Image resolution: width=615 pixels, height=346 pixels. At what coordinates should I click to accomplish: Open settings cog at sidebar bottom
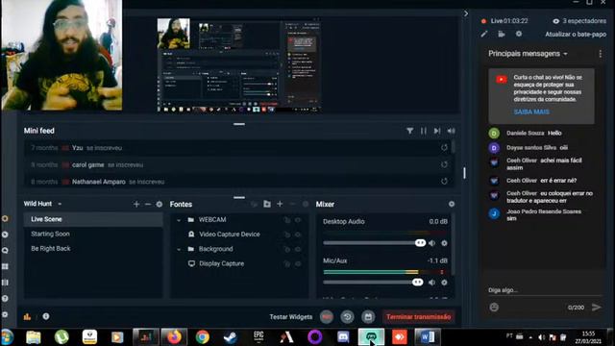[5, 314]
